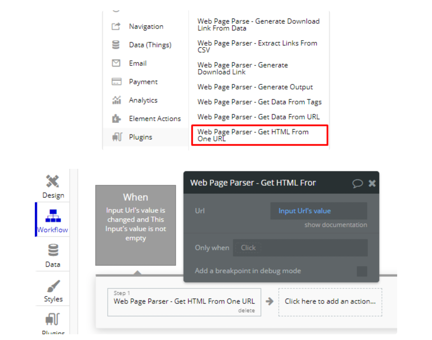Click the Element Actions puzzle icon
432x340 pixels.
116,118
